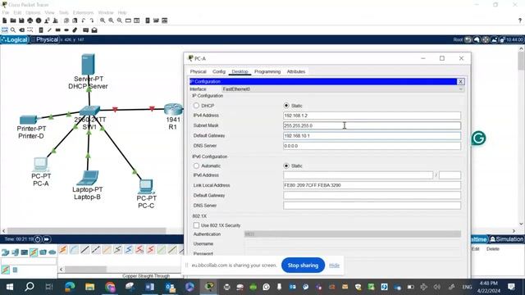This screenshot has width=525, height=295.
Task: Click the first zoom magnifier in top toolbar
Action: (103, 20)
